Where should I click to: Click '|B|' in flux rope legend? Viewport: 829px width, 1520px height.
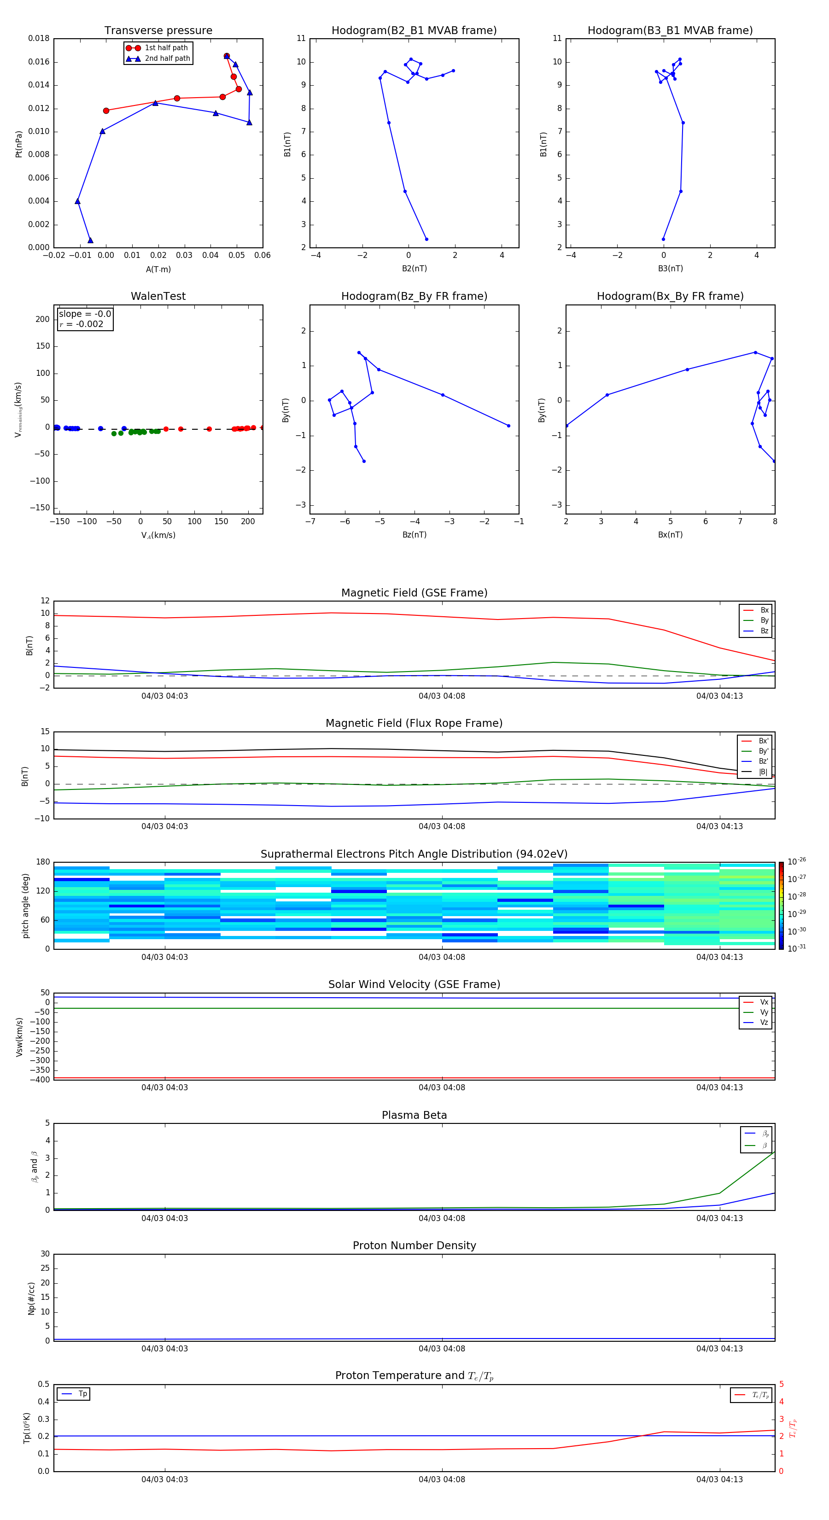tap(755, 772)
